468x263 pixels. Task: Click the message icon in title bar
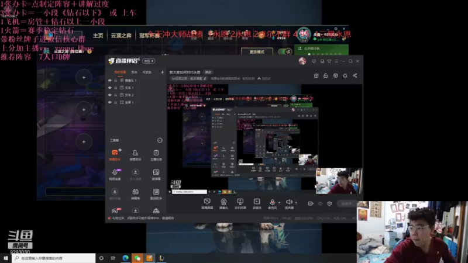coord(314,61)
